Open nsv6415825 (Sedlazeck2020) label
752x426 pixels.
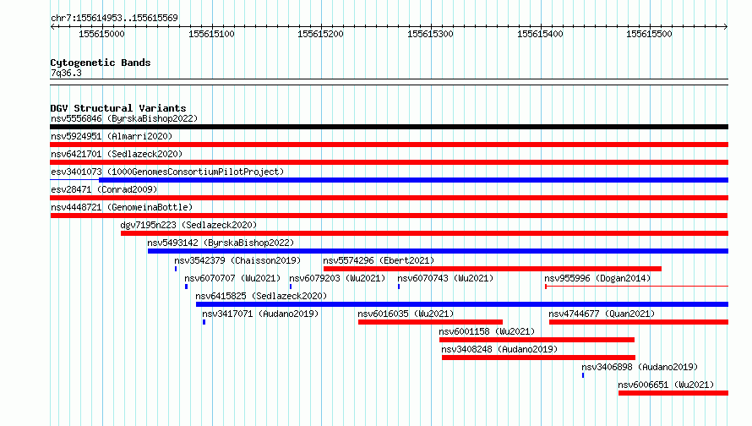(261, 296)
